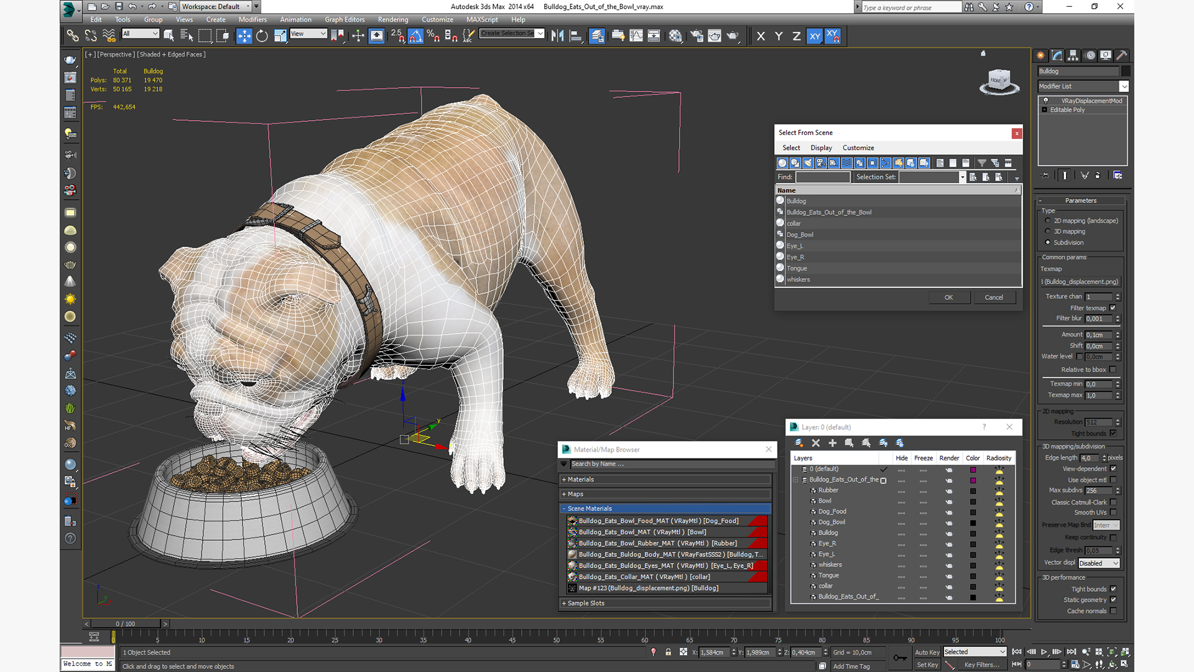Open the Create command panel tab
The image size is (1194, 672).
[1040, 55]
